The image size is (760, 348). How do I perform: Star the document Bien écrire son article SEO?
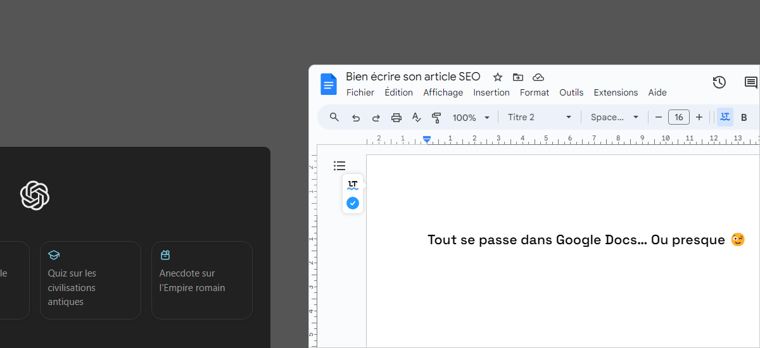[498, 77]
